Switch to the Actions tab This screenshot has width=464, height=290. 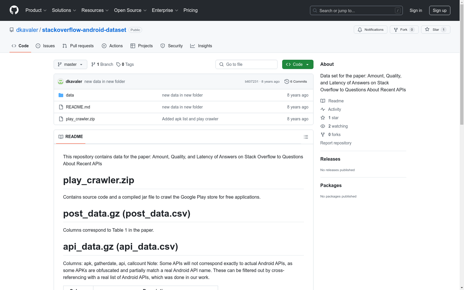coord(112,46)
